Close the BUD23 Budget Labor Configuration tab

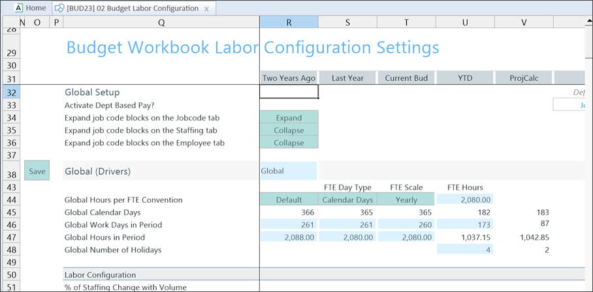206,8
